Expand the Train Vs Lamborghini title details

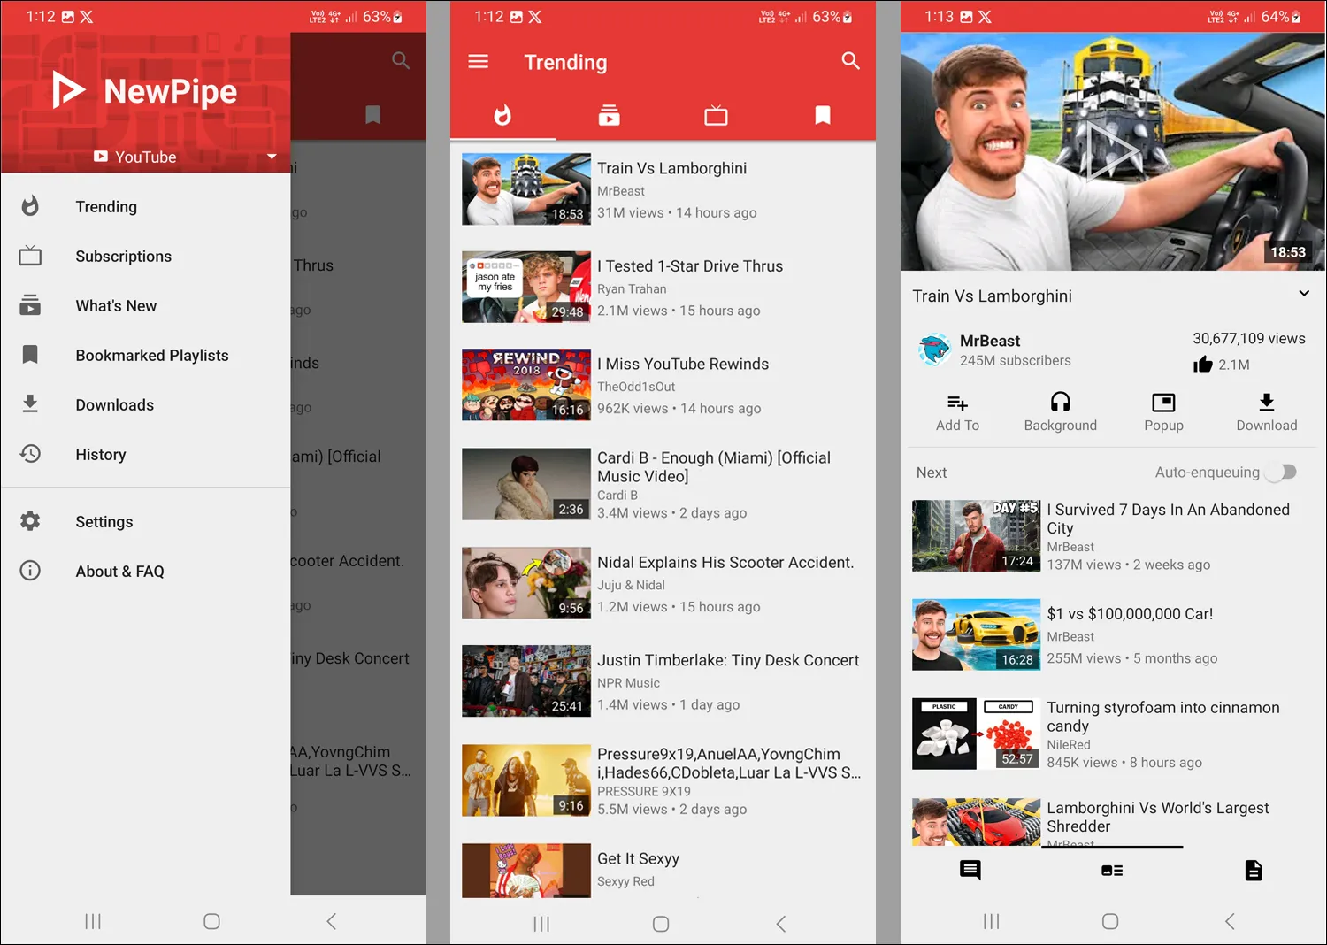point(1303,294)
